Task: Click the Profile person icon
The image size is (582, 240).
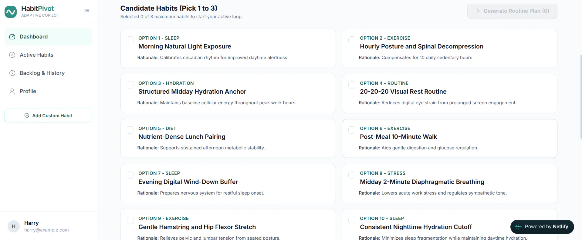Action: 12,91
